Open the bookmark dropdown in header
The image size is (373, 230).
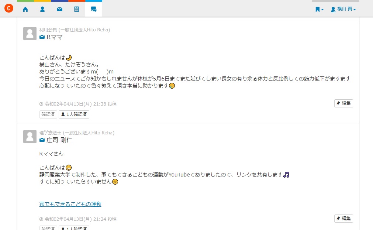pos(320,10)
